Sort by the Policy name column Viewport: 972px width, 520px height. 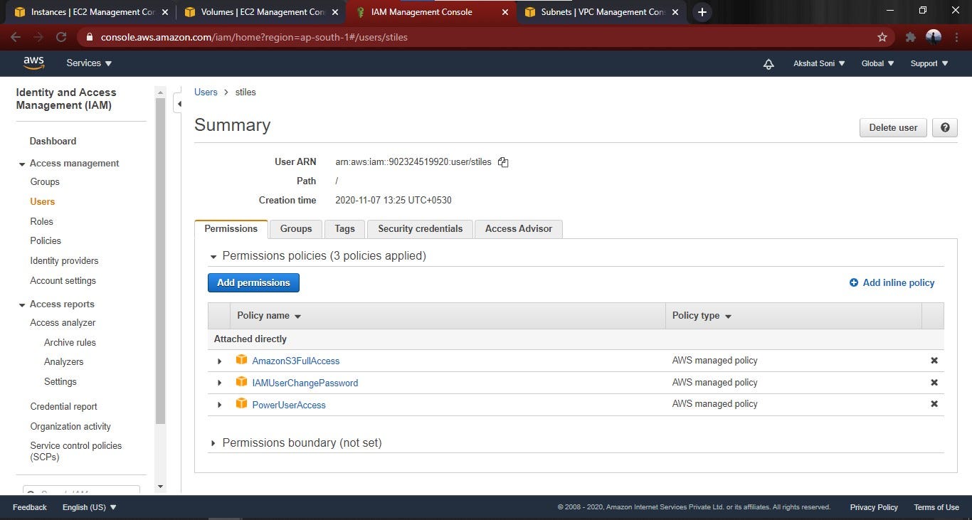tap(269, 316)
